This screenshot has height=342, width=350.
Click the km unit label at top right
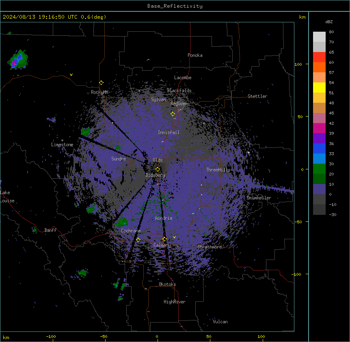(x=302, y=17)
